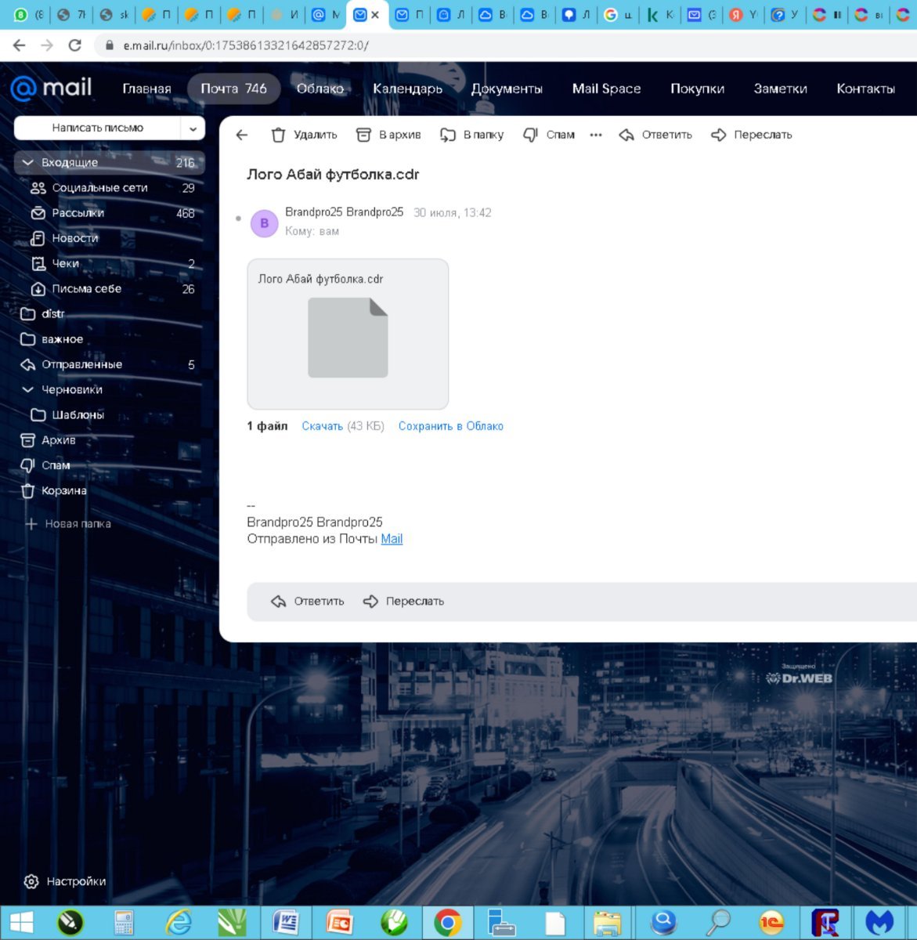Toggle the unread dot beside sender
The width and height of the screenshot is (917, 940).
coord(238,219)
